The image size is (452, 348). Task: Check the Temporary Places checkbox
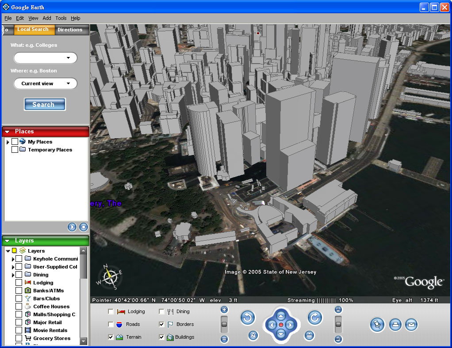pyautogui.click(x=15, y=150)
